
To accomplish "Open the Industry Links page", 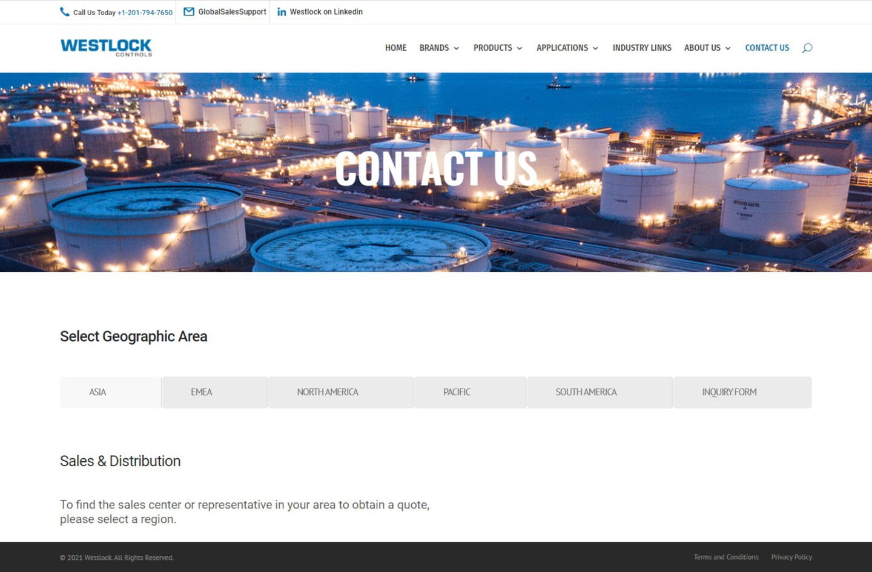I will pos(641,48).
